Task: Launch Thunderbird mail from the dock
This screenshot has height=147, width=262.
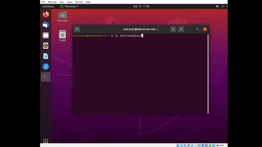Action: [x=45, y=24]
